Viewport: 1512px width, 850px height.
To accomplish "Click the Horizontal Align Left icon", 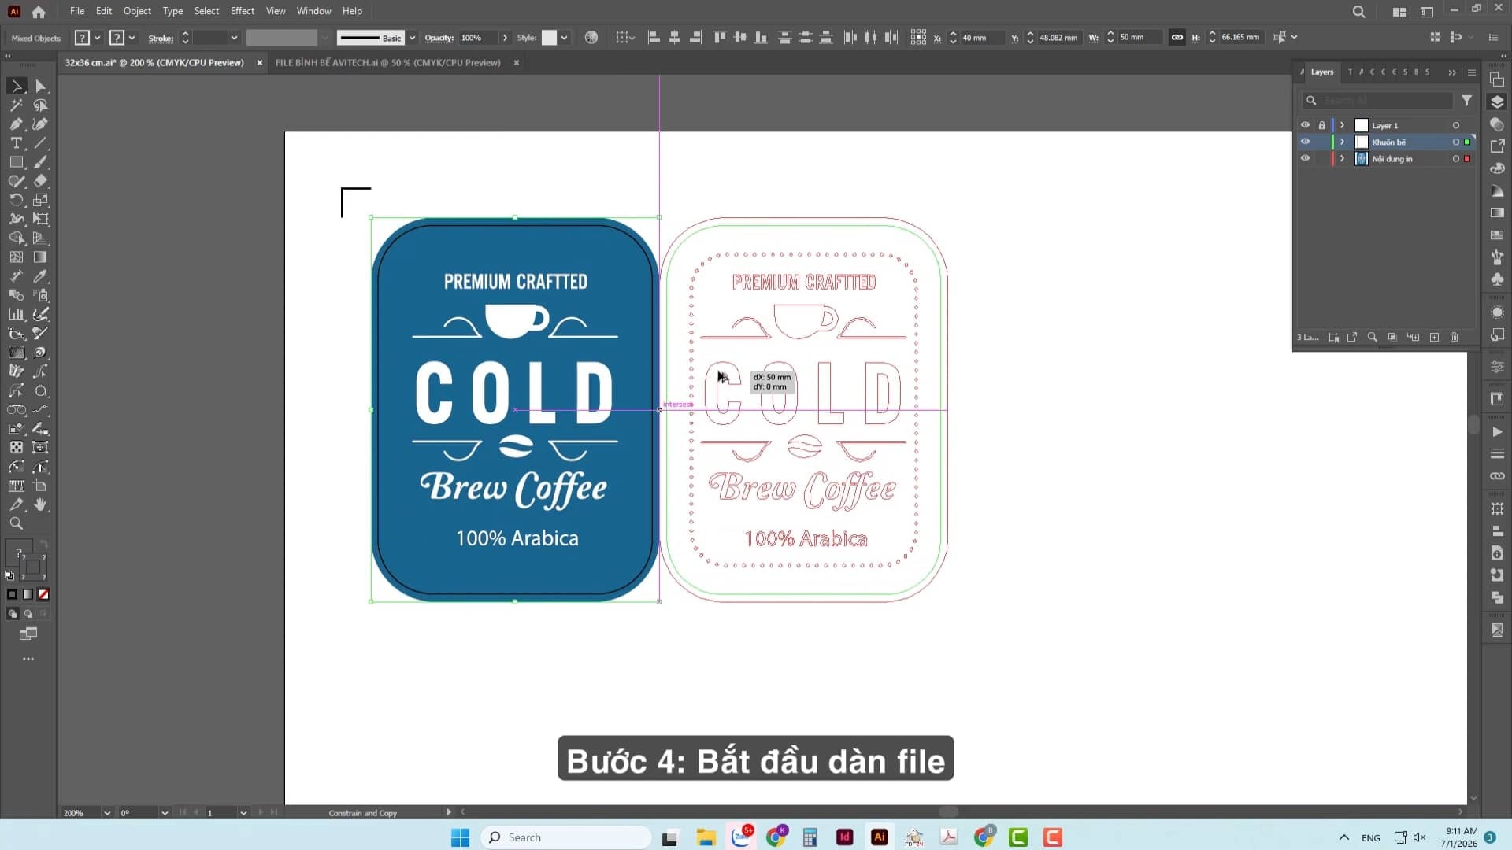I will point(654,37).
